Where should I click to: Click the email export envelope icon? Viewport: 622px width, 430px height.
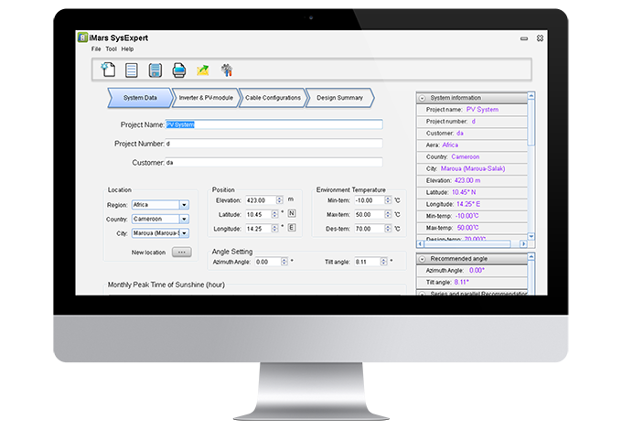pos(203,70)
